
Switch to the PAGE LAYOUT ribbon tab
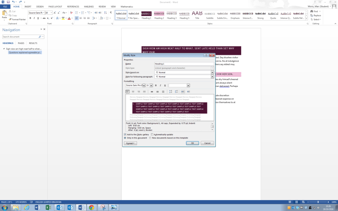(55, 7)
